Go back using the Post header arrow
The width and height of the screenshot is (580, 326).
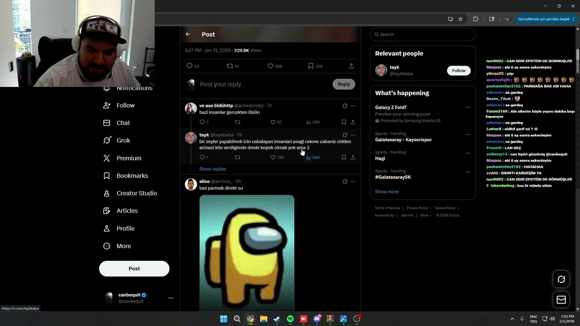coord(188,34)
